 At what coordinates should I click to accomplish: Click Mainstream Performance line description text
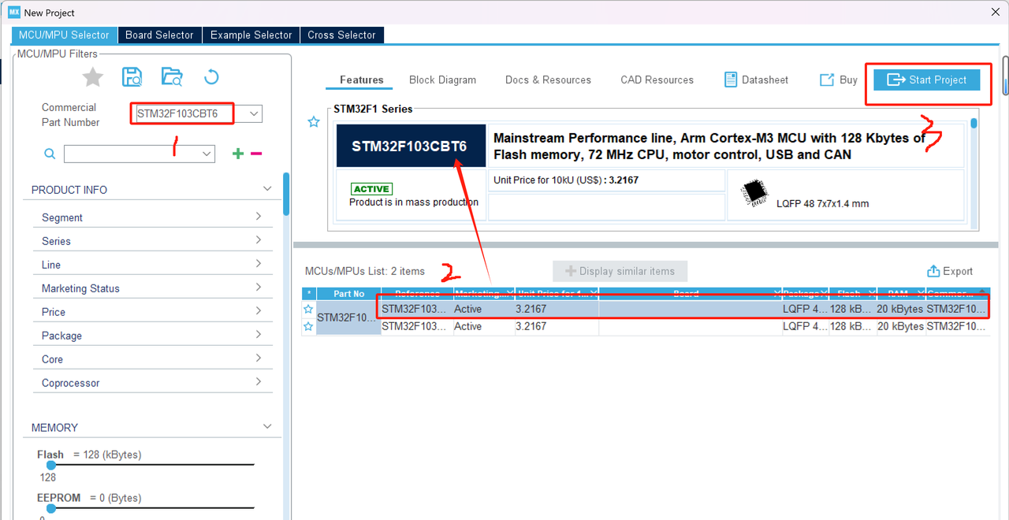pos(709,146)
